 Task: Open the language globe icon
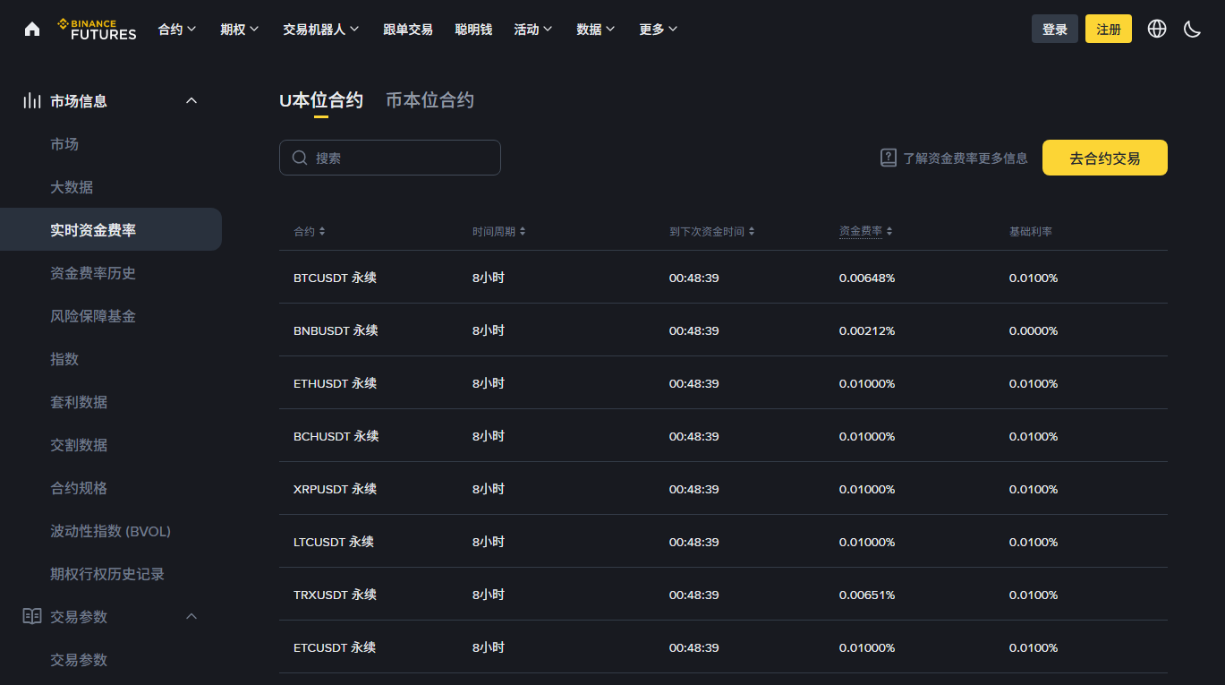point(1157,29)
